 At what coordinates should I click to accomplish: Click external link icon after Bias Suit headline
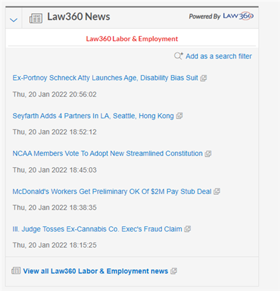[x=203, y=78]
